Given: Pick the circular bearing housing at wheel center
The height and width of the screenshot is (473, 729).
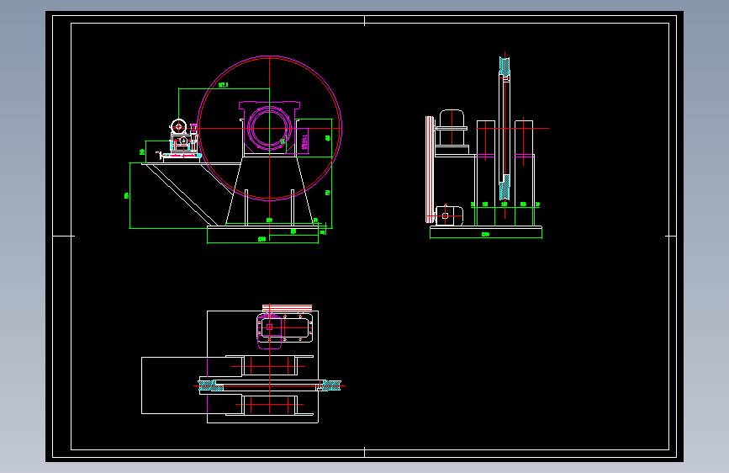Looking at the screenshot, I should [x=269, y=128].
